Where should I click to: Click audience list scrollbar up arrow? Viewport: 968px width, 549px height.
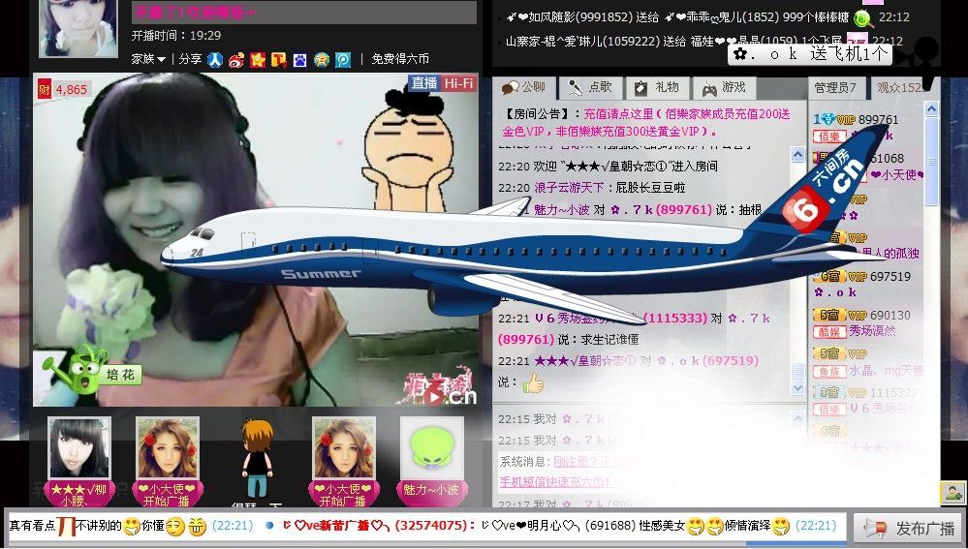point(931,109)
